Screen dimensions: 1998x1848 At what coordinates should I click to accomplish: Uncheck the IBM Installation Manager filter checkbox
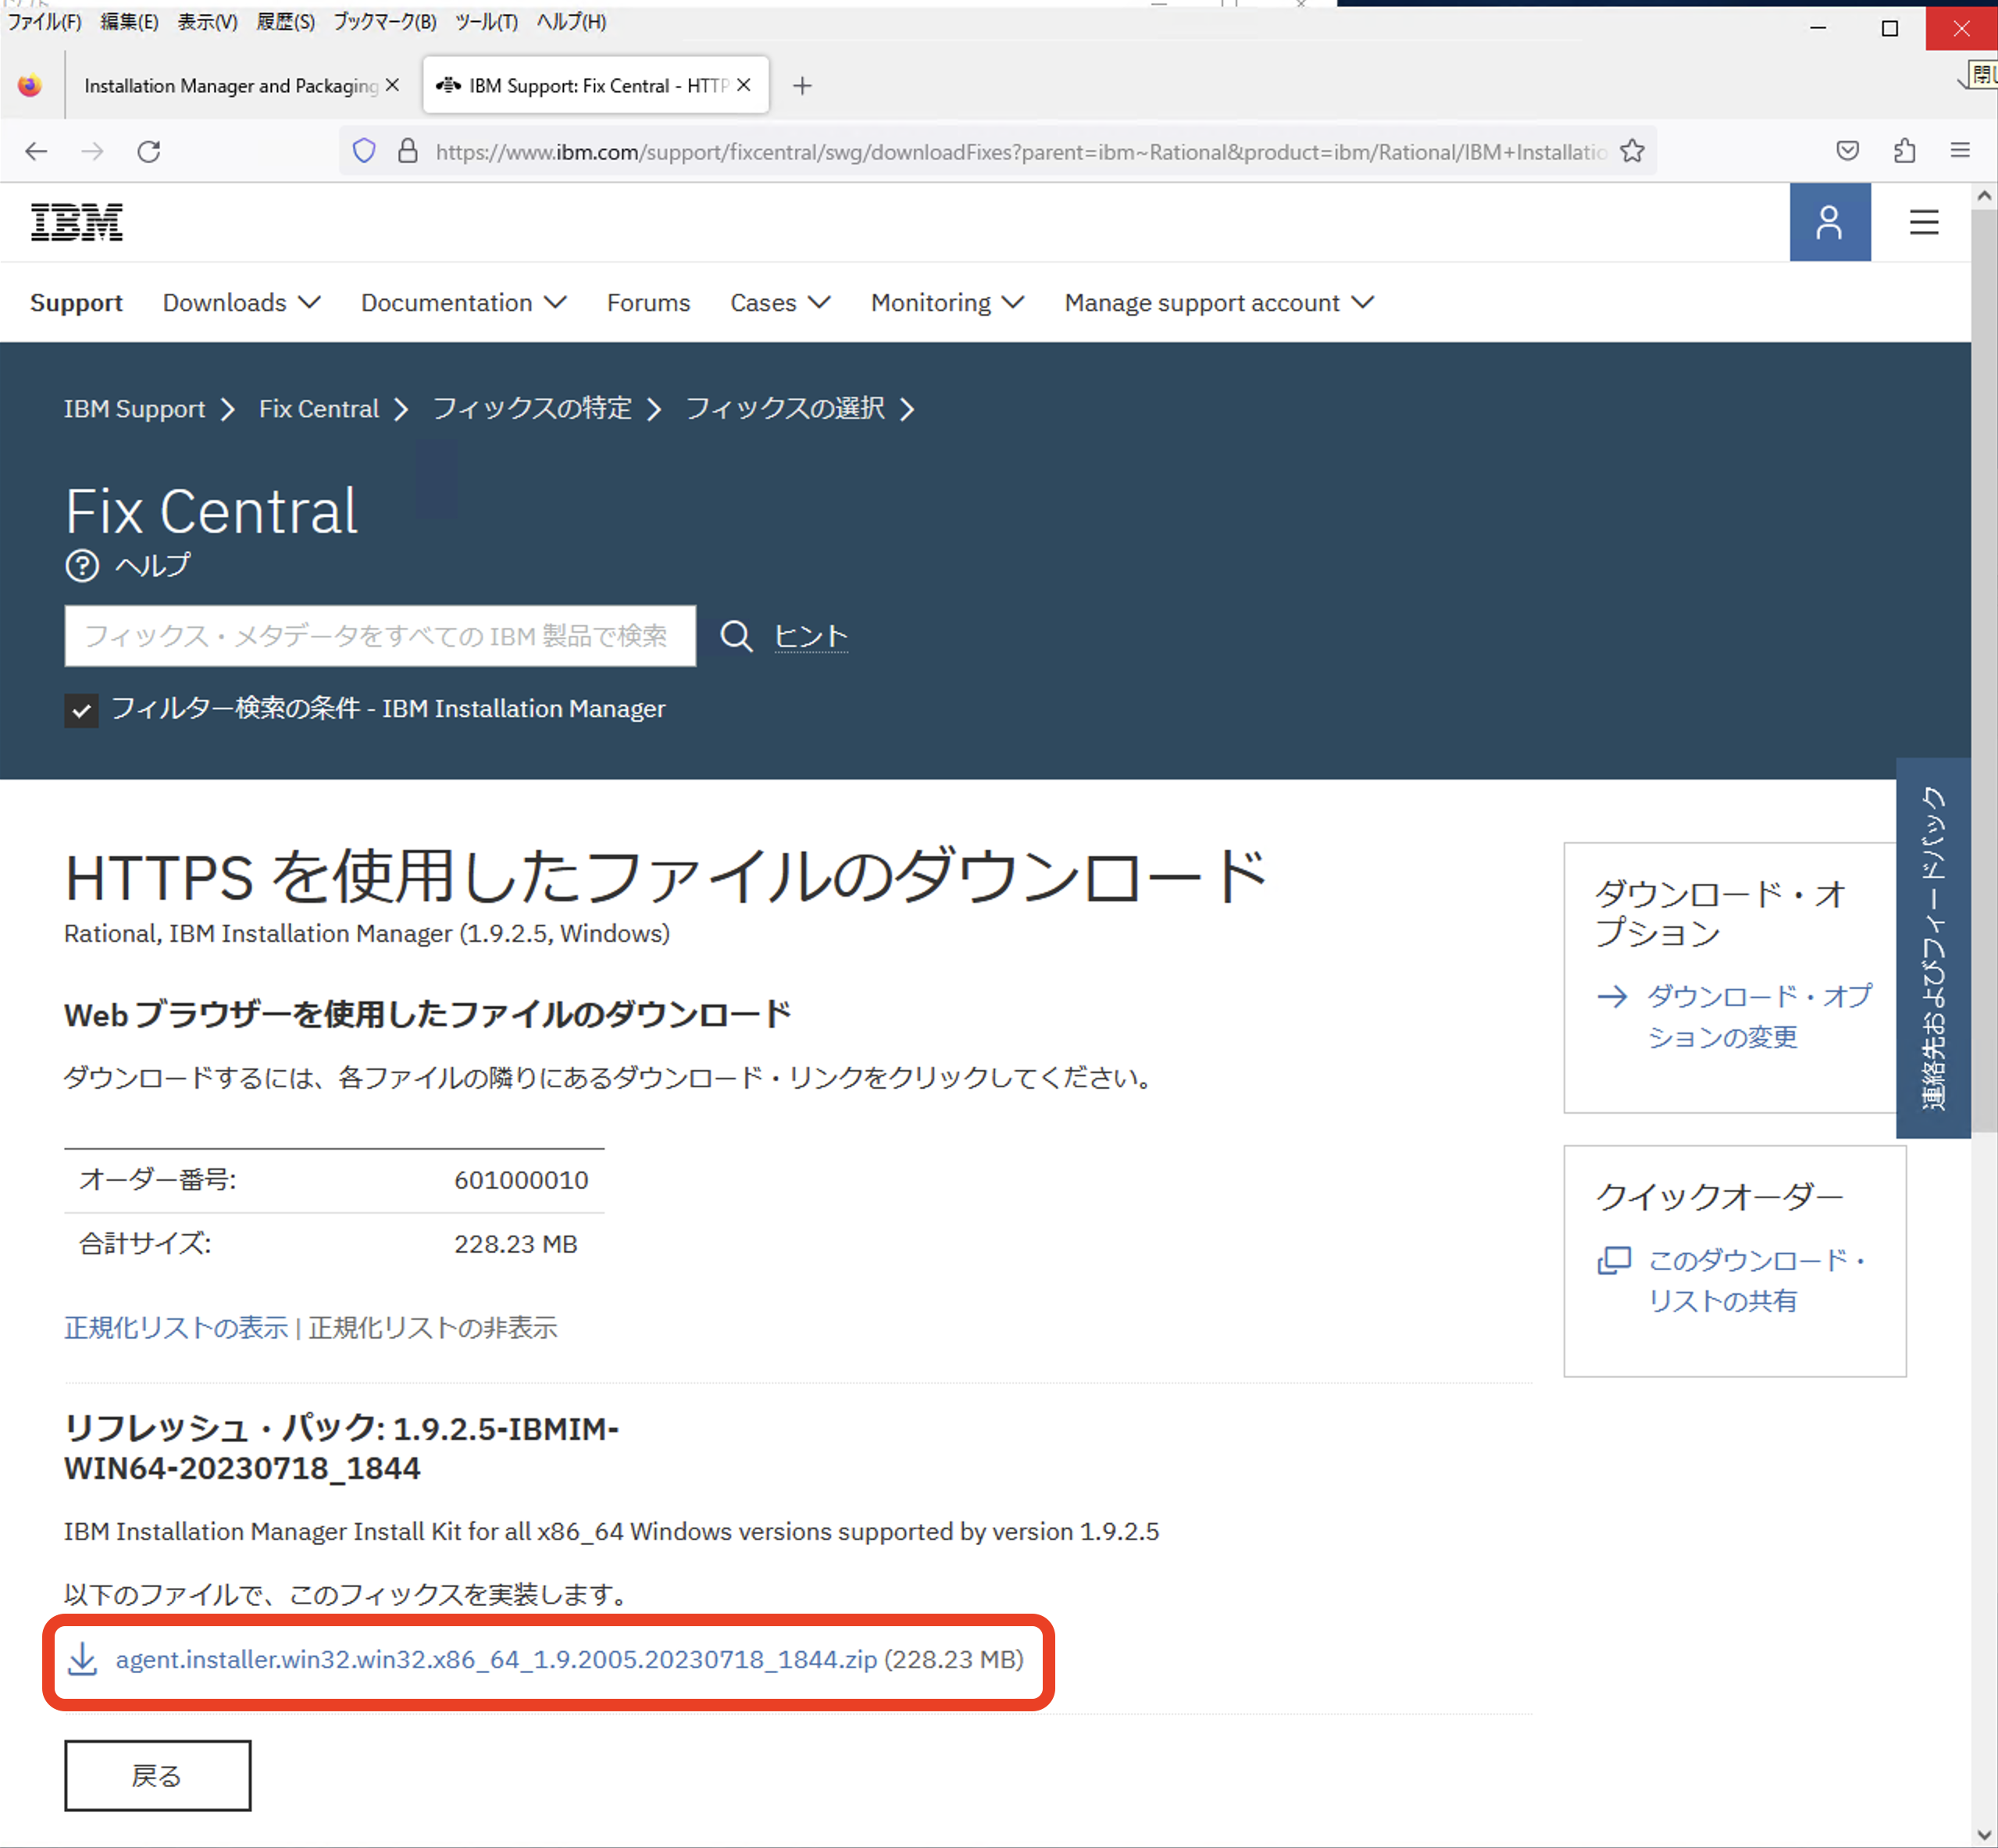pyautogui.click(x=81, y=711)
